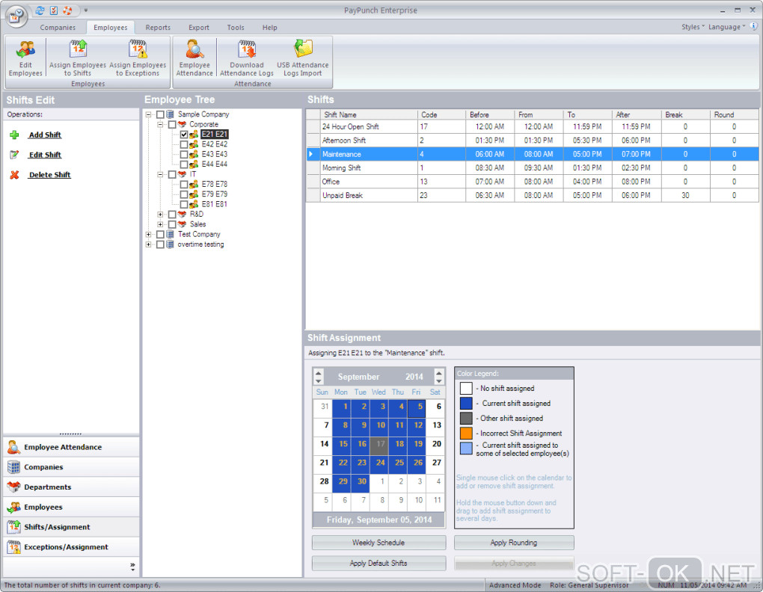Expand the Test Company node
Image resolution: width=763 pixels, height=592 pixels.
coord(148,234)
